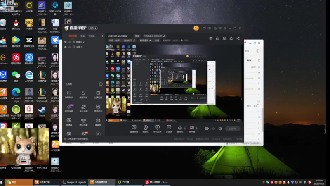Adjust the bottom slider in right panel
330x186 pixels.
(250, 134)
